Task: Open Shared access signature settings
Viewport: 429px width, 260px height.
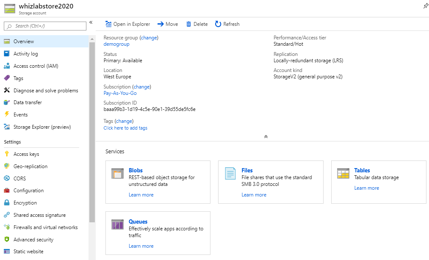Action: click(x=44, y=215)
